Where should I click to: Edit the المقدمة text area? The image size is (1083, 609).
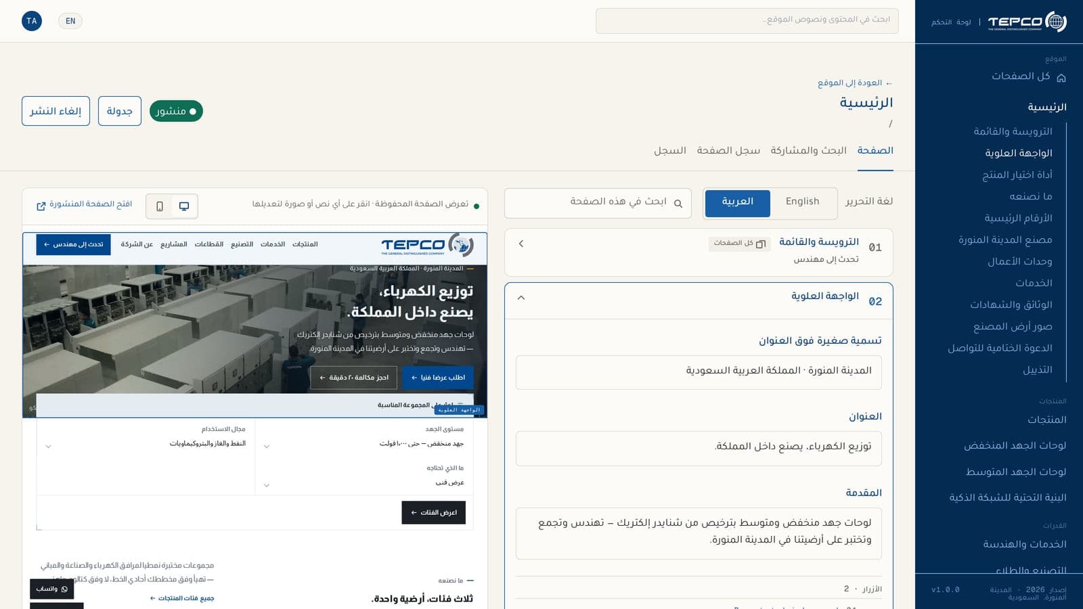tap(699, 533)
